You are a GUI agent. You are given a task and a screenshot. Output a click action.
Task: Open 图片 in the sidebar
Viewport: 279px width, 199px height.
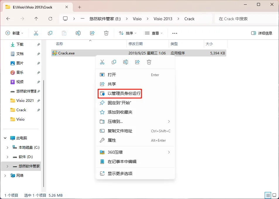[x=20, y=63]
